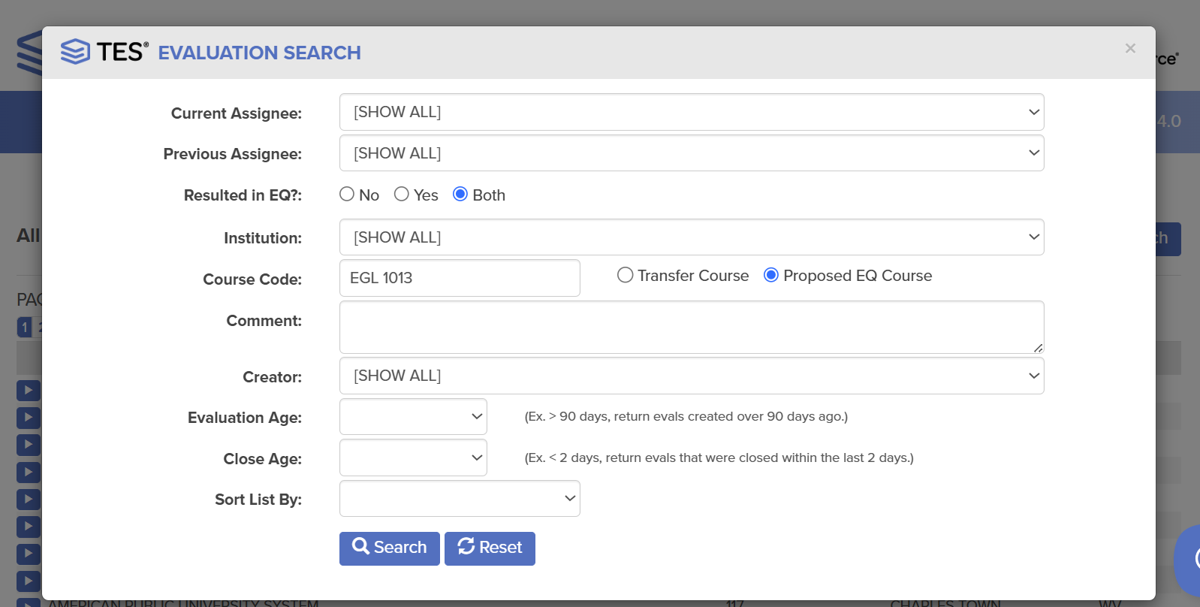This screenshot has width=1200, height=607.
Task: Select the Both radio option
Action: click(460, 195)
